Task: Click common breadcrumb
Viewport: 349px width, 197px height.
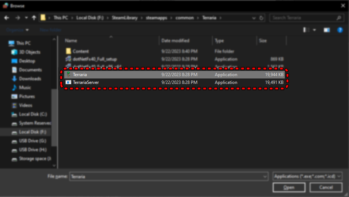Action: 184,18
